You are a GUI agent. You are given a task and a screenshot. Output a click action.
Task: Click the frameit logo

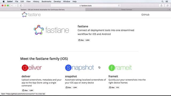(120, 68)
